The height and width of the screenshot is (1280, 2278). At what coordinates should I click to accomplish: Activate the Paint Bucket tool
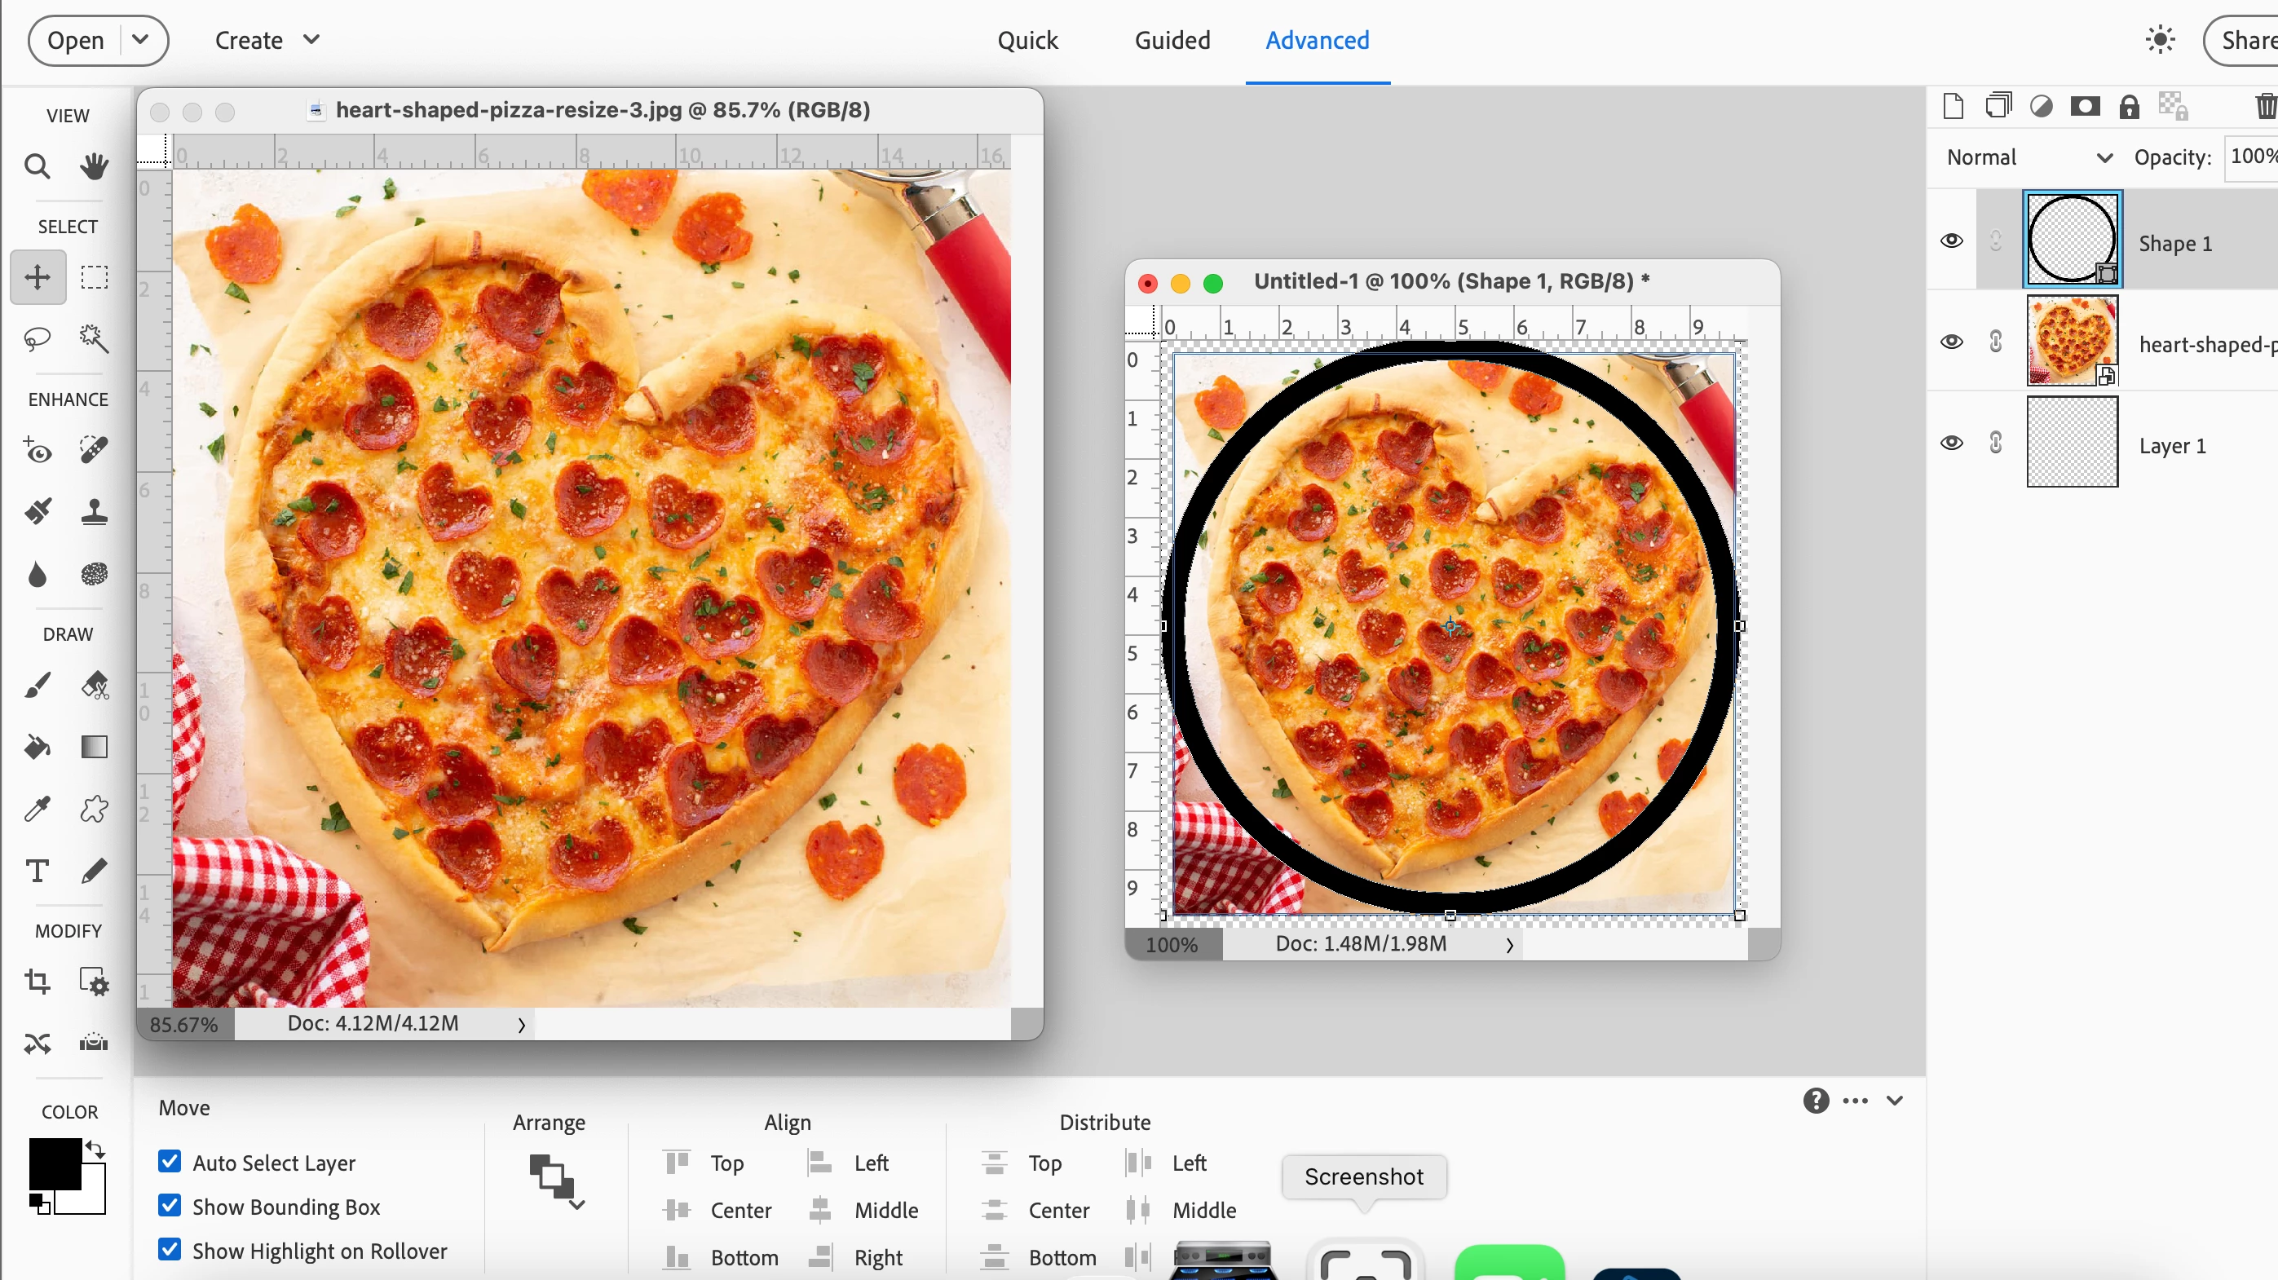click(x=38, y=748)
